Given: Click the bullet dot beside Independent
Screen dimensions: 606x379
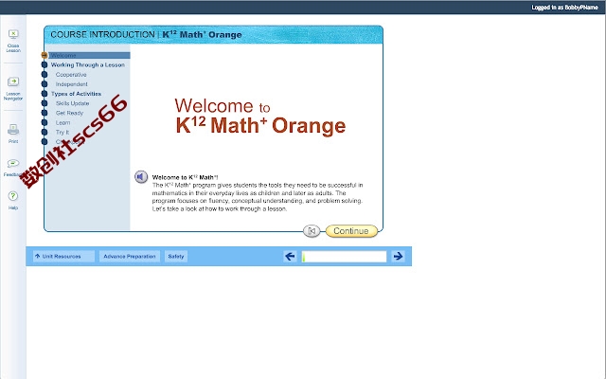Looking at the screenshot, I should (x=45, y=84).
